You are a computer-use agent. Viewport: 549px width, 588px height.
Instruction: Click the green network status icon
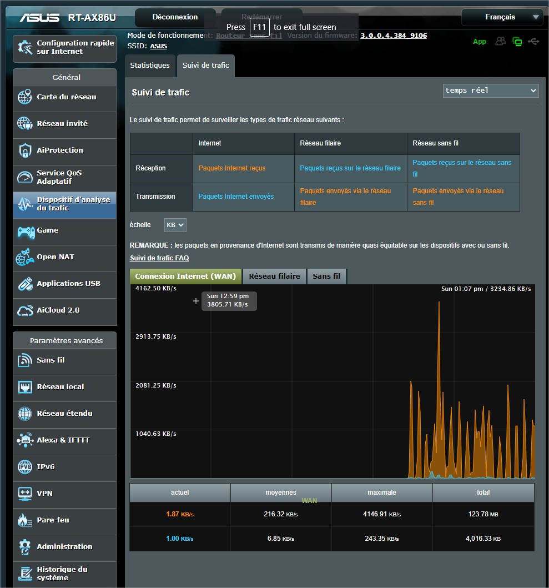pyautogui.click(x=517, y=41)
